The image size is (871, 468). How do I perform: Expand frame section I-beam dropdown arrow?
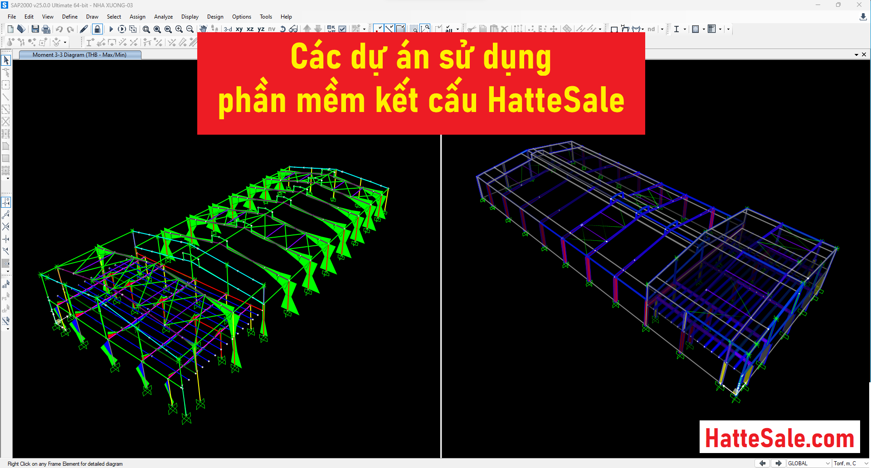point(685,29)
